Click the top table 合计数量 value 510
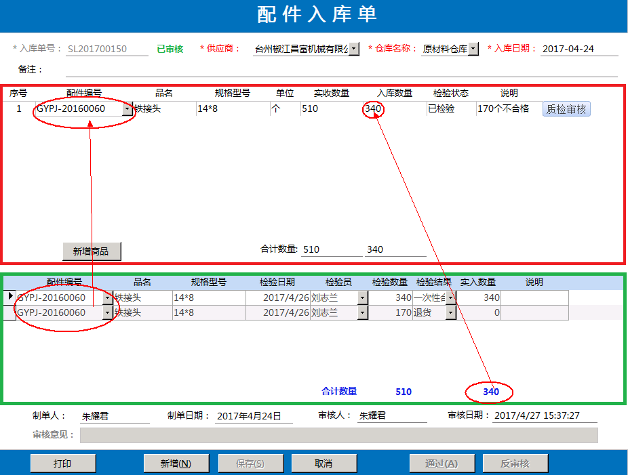 pos(332,250)
